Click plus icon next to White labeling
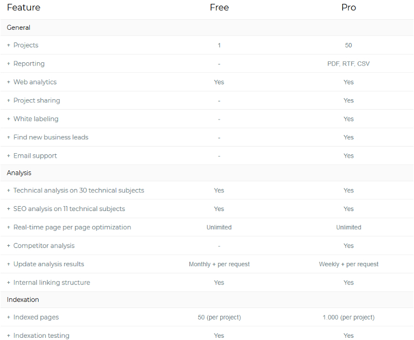This screenshot has height=340, width=414. pyautogui.click(x=8, y=119)
